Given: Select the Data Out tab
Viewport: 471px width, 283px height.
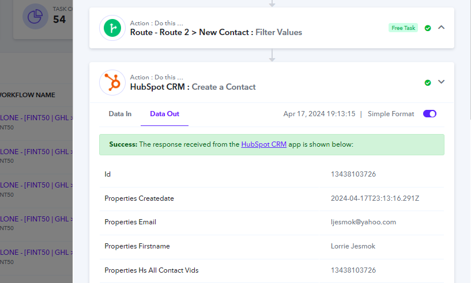Looking at the screenshot, I should coord(165,114).
